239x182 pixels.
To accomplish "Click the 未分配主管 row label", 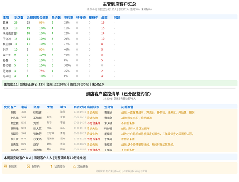I will (10, 33).
